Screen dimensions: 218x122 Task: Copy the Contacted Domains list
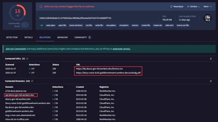pos(211,81)
